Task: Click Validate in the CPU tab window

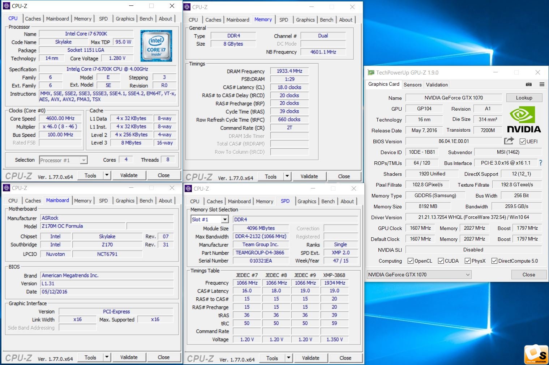Action: (129, 175)
